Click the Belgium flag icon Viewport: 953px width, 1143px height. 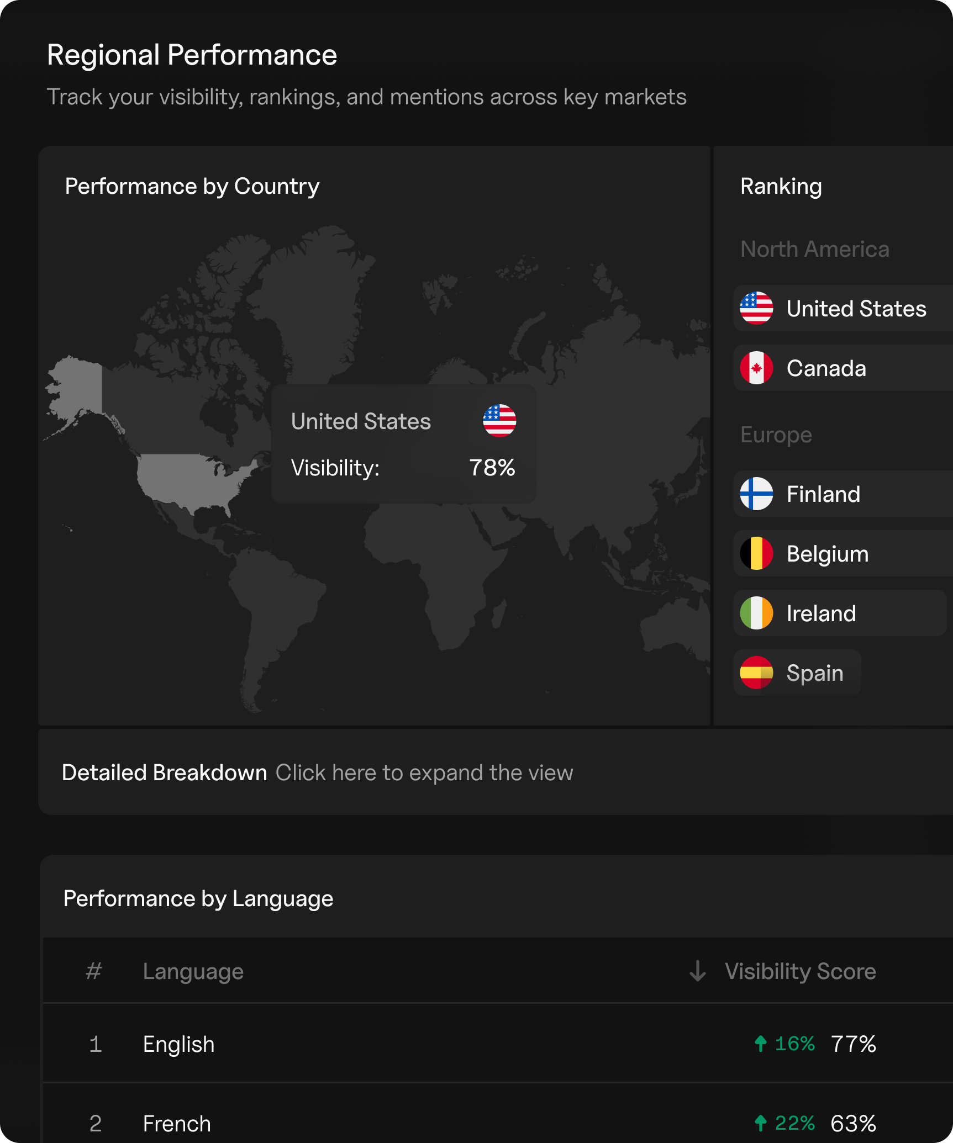click(756, 553)
